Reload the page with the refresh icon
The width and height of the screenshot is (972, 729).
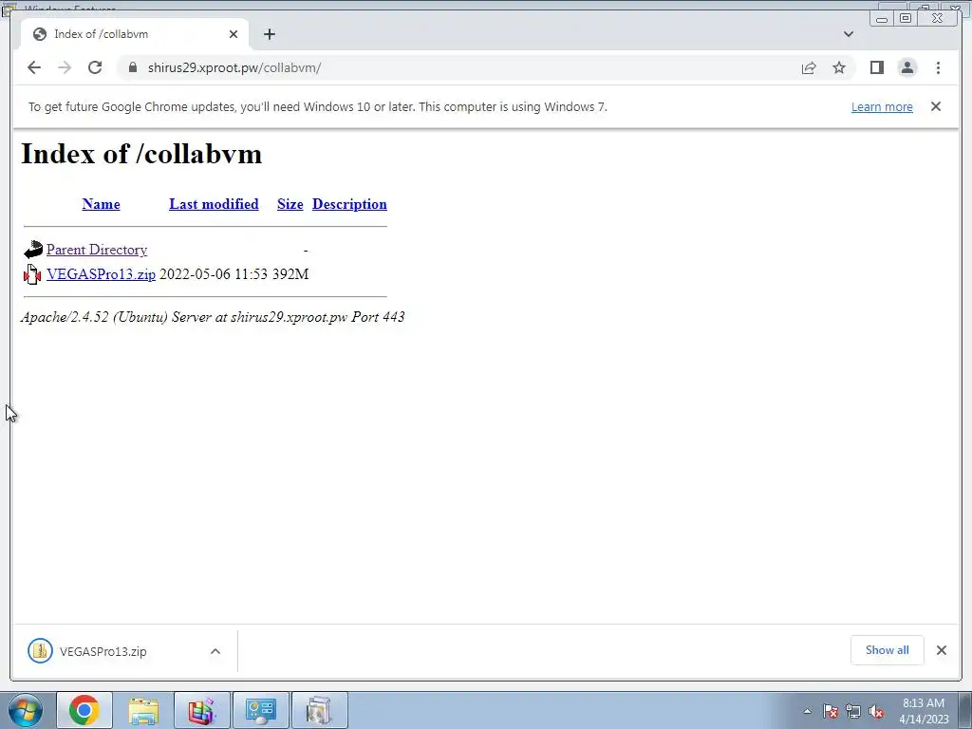(x=95, y=67)
